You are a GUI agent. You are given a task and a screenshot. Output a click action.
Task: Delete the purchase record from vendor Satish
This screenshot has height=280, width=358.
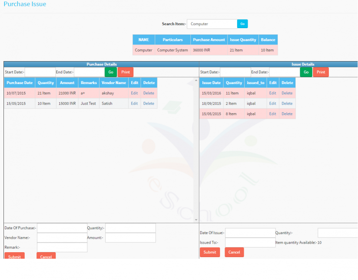(x=149, y=103)
